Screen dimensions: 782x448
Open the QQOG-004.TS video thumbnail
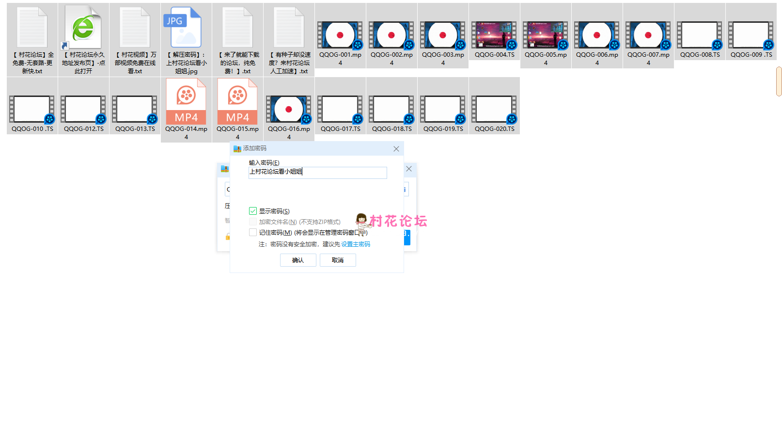tap(494, 35)
